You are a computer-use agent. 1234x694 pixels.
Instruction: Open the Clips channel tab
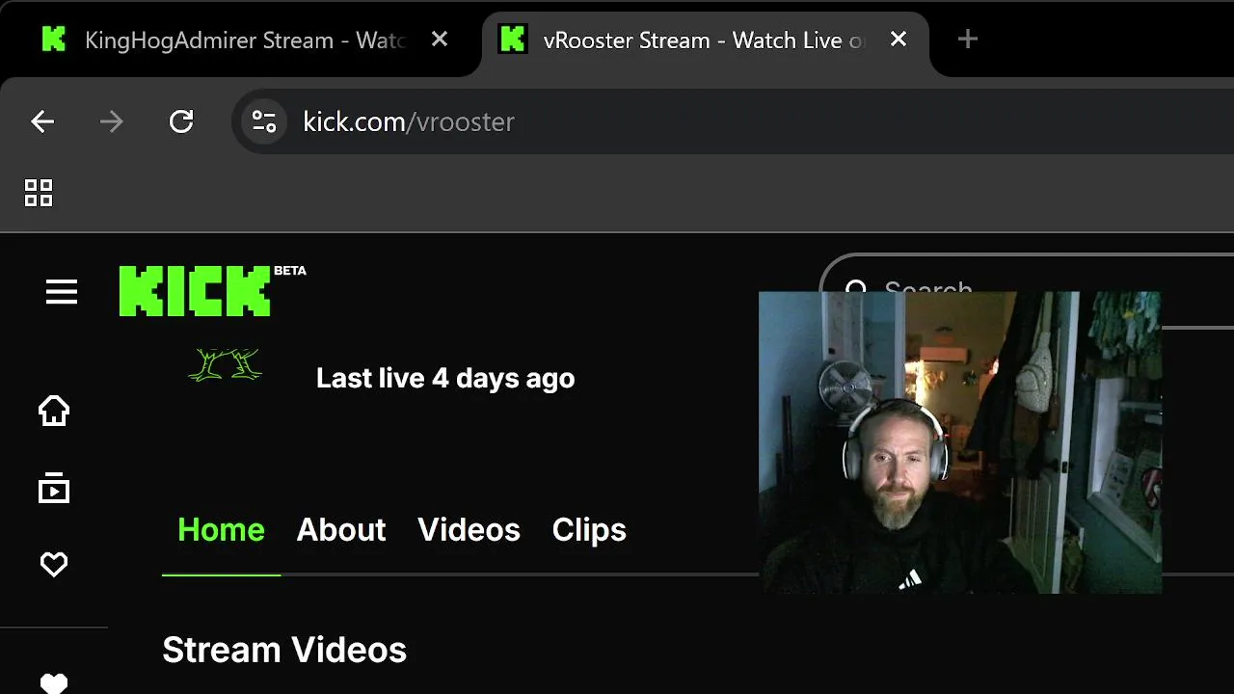(x=589, y=529)
